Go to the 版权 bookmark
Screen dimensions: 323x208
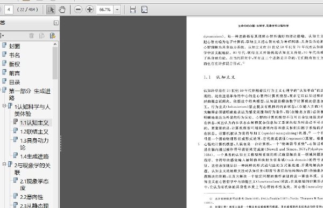(x=15, y=64)
